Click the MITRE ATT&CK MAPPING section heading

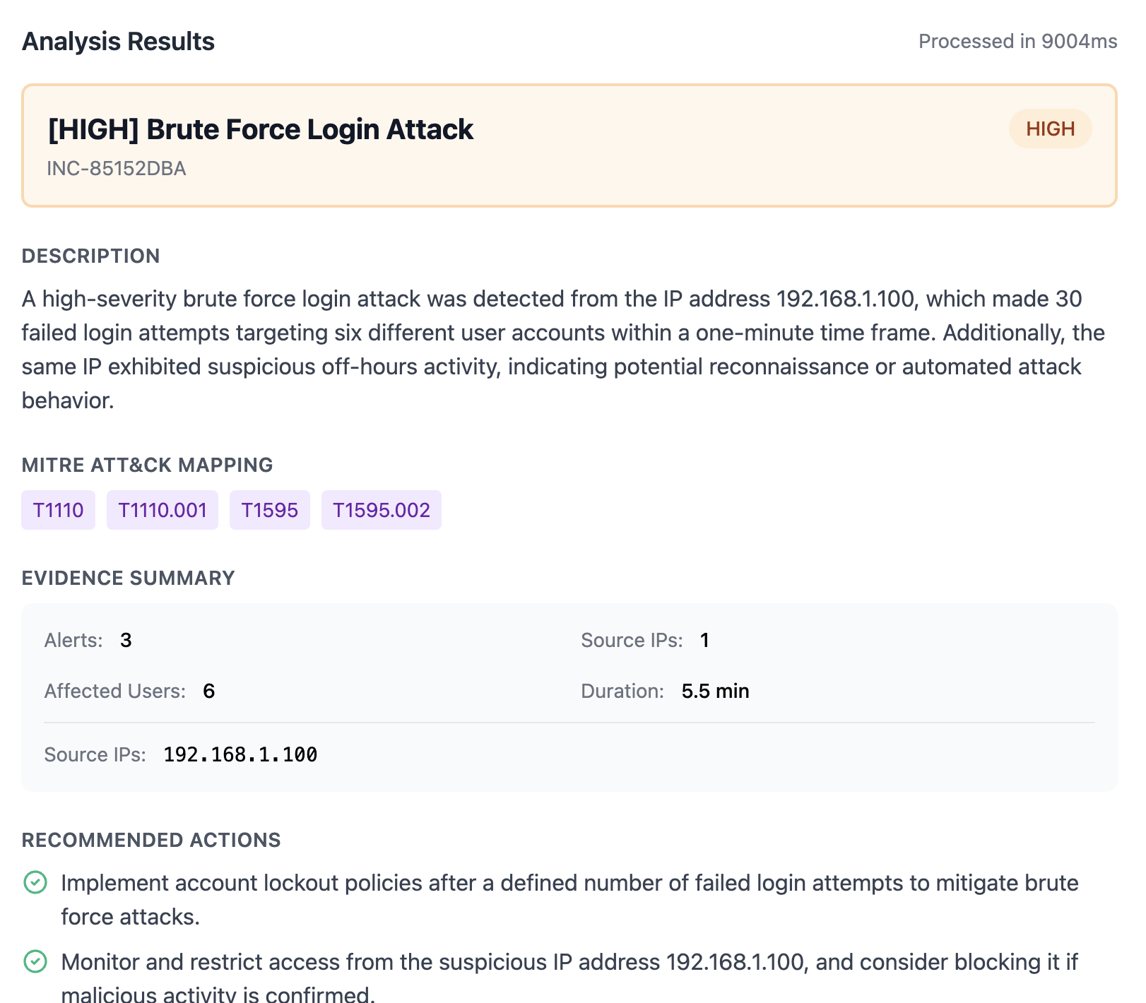(x=147, y=465)
